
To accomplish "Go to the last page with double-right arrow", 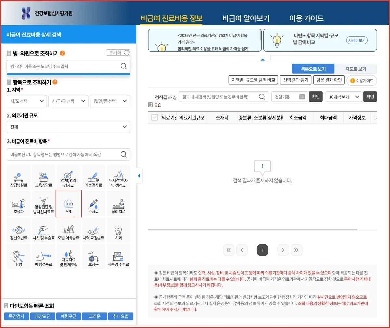I will coord(296,250).
